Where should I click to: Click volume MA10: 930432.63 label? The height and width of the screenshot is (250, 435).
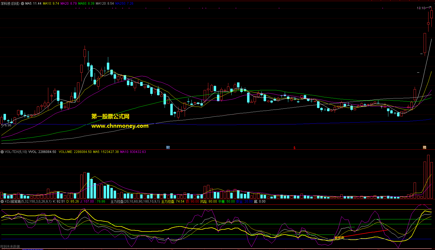[x=133, y=152]
